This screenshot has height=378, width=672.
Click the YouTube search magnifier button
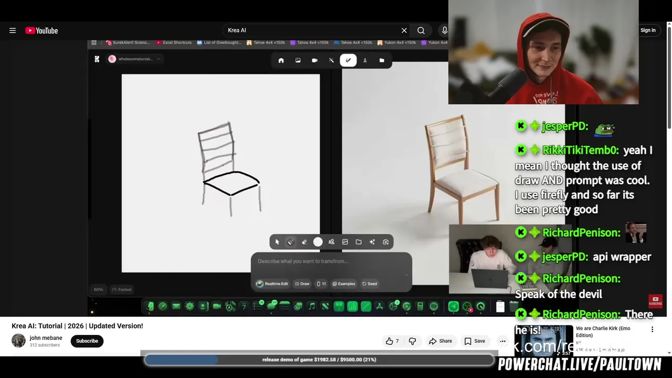coord(421,30)
